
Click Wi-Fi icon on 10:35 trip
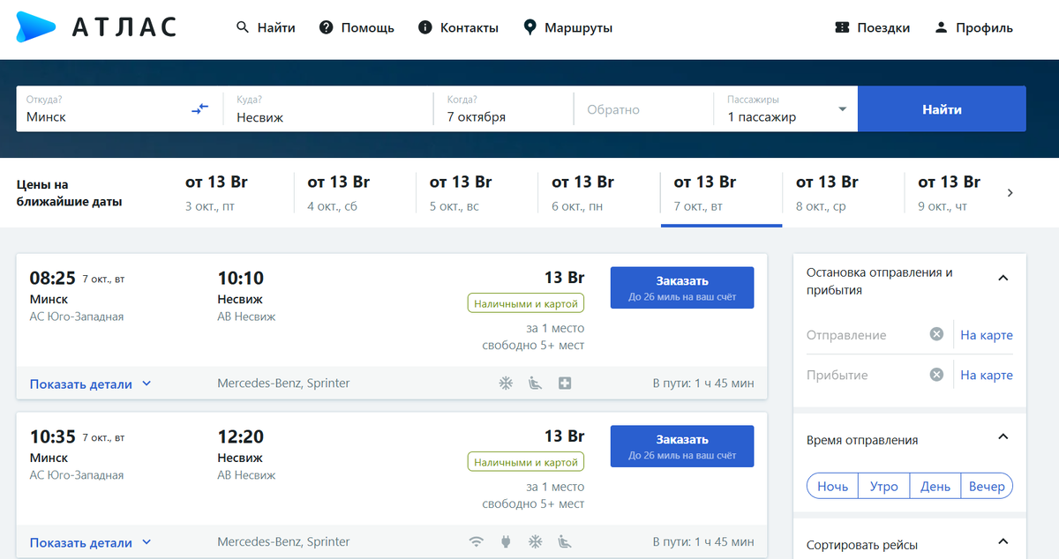(x=477, y=541)
